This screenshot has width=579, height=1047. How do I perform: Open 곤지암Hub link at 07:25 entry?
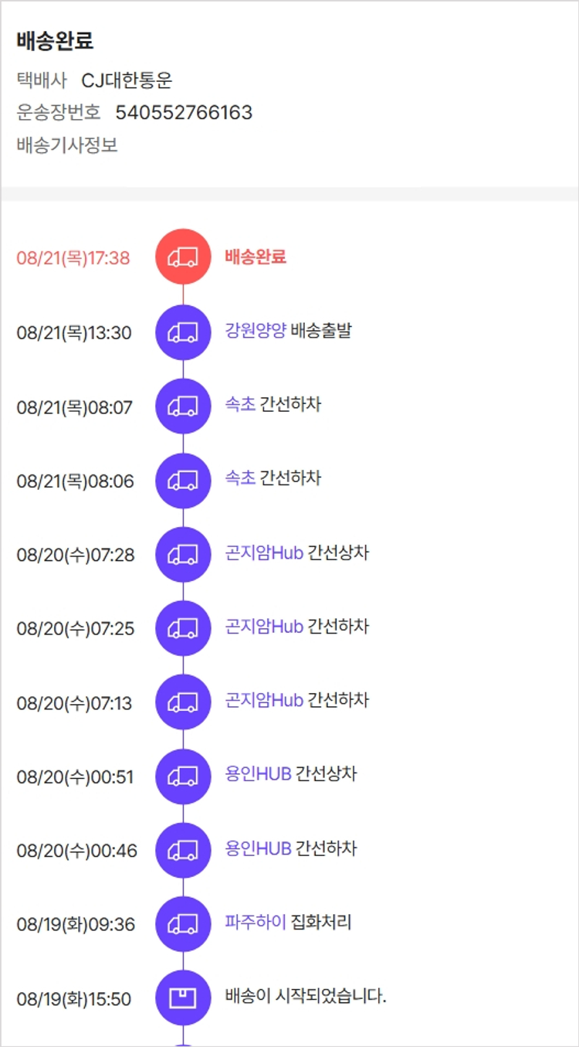264,627
